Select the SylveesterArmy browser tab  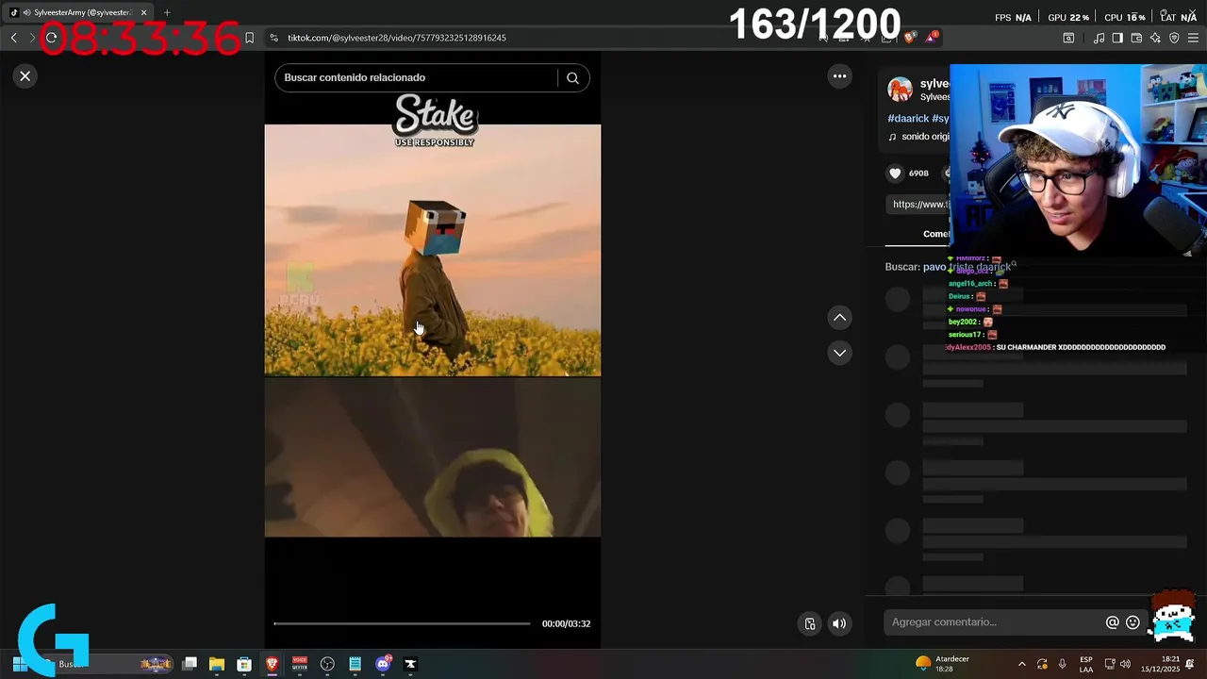point(79,12)
